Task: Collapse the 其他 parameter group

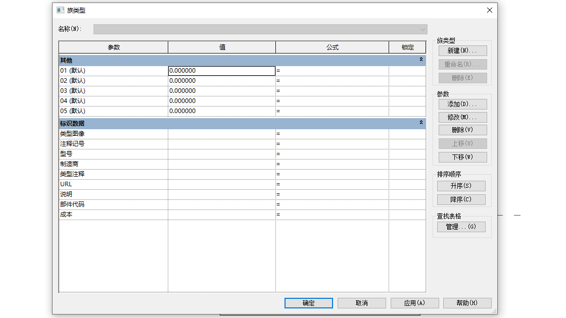Action: pos(421,60)
